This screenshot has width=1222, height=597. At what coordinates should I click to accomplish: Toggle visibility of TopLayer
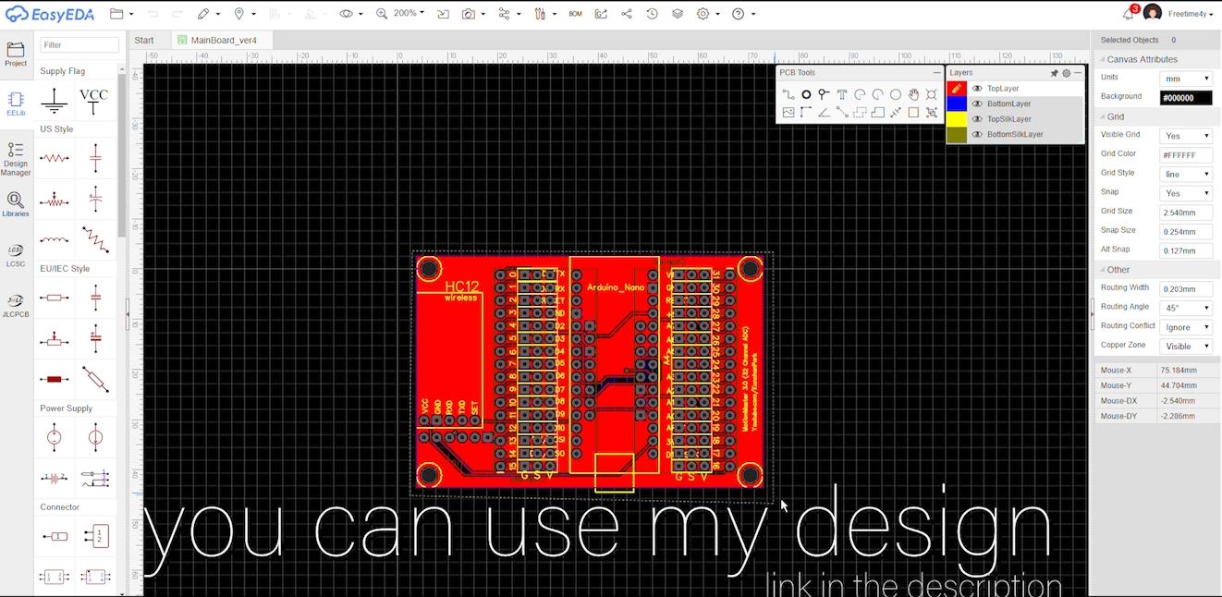[x=977, y=89]
